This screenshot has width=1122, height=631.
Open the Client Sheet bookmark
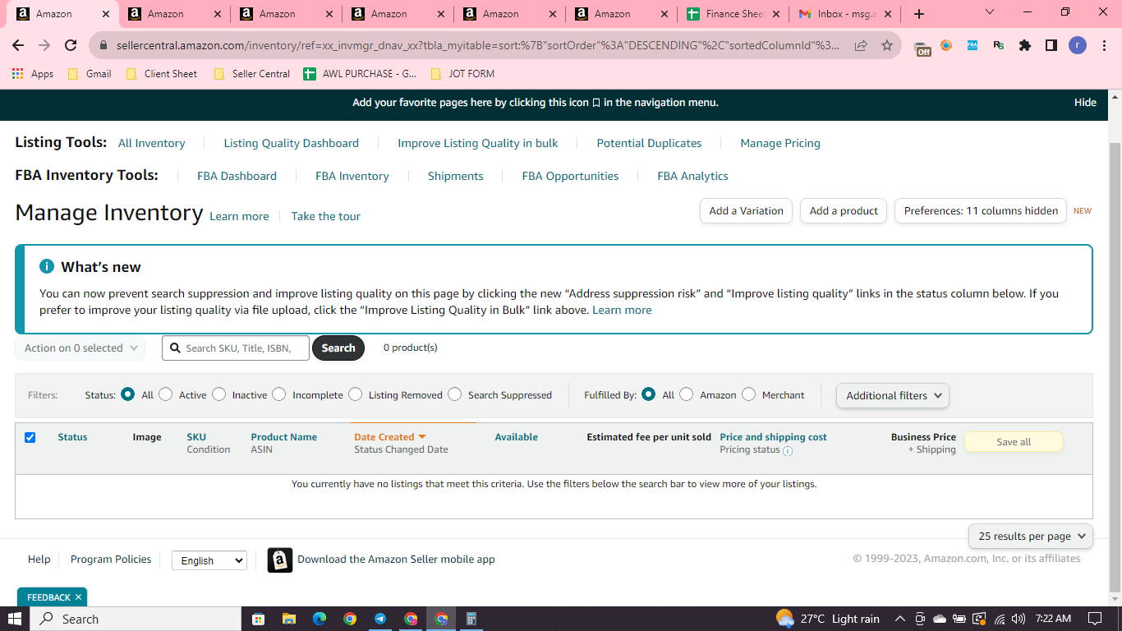pos(162,74)
